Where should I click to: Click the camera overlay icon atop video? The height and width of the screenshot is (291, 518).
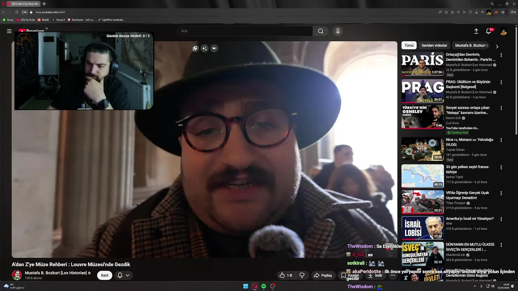tap(214, 48)
